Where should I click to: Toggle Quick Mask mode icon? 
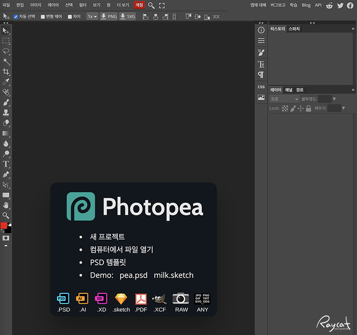point(6,238)
